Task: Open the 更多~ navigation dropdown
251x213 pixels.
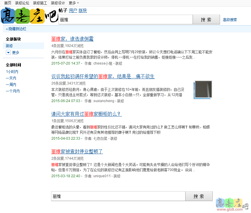Action: 73,3
